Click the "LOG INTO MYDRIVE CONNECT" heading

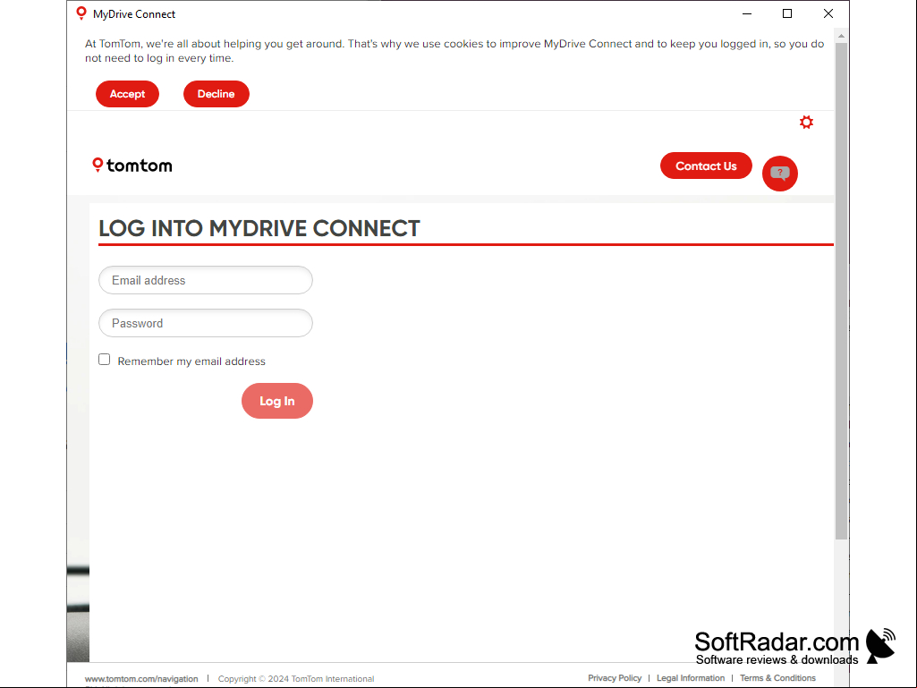(259, 228)
